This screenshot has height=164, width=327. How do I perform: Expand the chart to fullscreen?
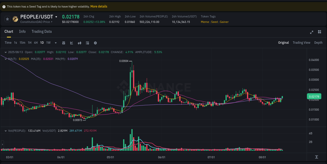(x=311, y=32)
